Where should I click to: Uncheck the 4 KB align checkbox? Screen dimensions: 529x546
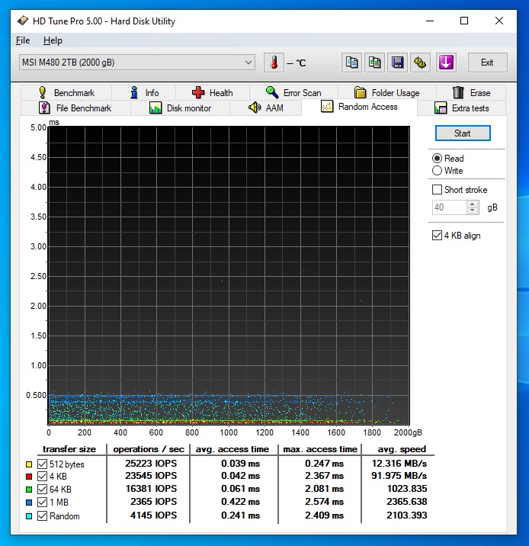point(438,236)
